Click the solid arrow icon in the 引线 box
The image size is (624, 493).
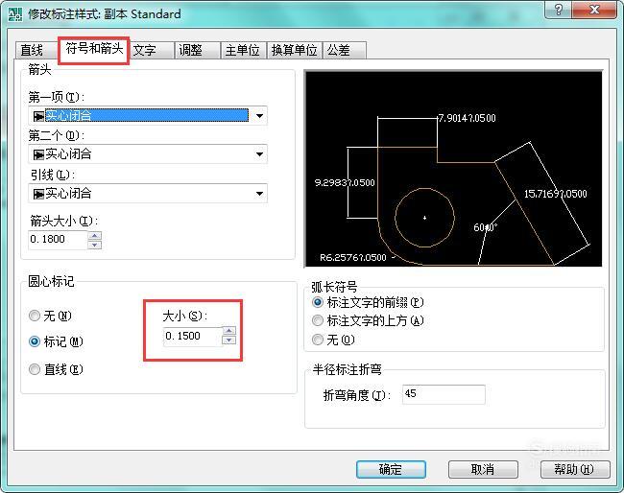pyautogui.click(x=38, y=194)
